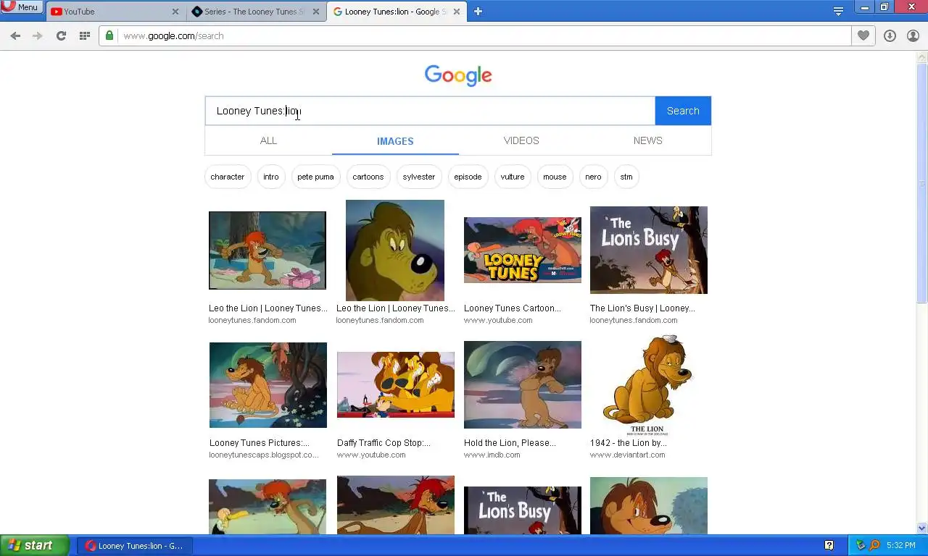The image size is (928, 556).
Task: Select the IMAGES results tab
Action: [395, 141]
